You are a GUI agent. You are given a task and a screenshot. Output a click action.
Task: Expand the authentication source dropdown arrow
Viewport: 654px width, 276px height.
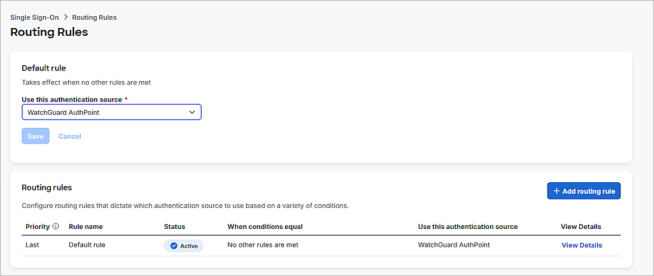click(192, 112)
